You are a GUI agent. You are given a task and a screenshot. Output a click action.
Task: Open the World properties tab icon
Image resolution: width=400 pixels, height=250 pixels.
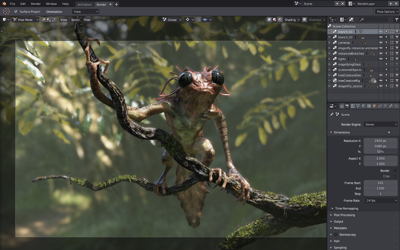coord(364,106)
